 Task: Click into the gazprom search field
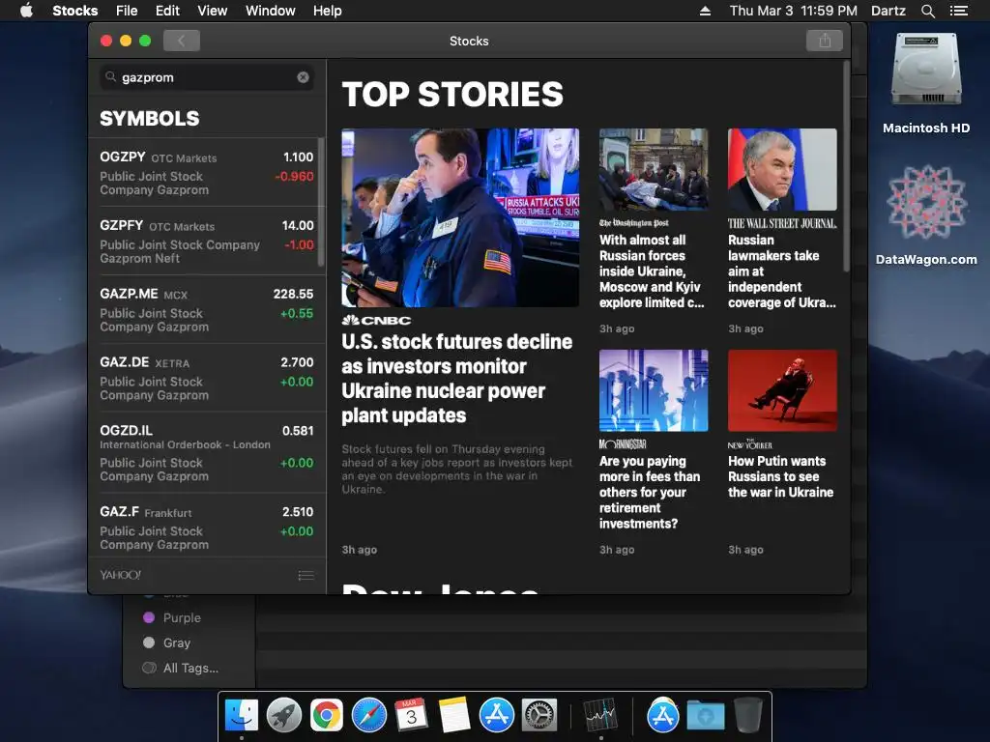(x=207, y=77)
